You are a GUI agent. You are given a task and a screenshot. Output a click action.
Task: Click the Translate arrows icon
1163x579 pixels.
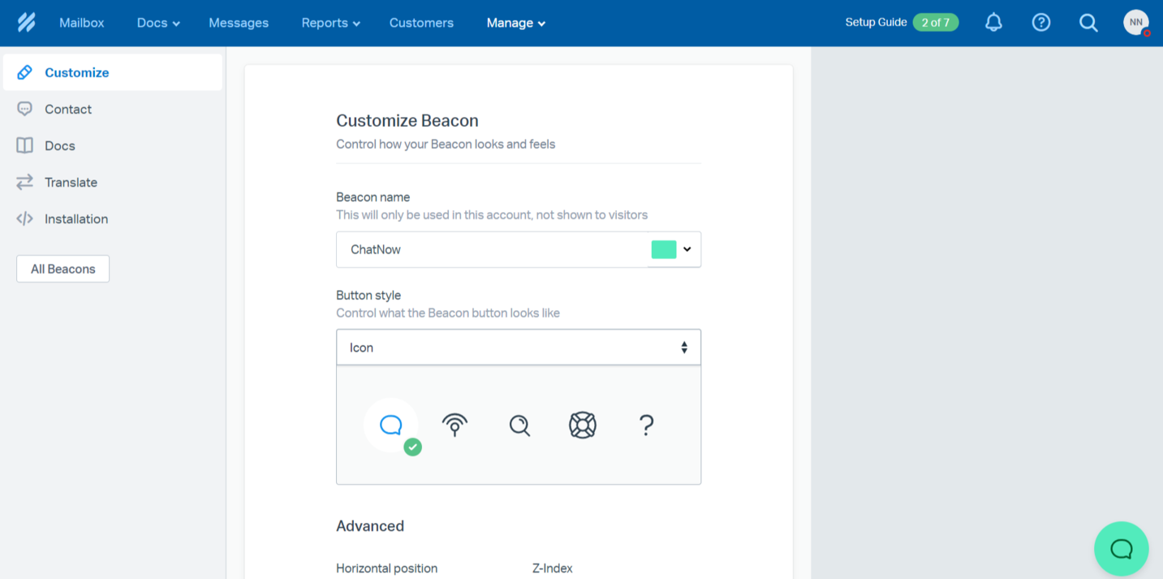click(x=25, y=182)
